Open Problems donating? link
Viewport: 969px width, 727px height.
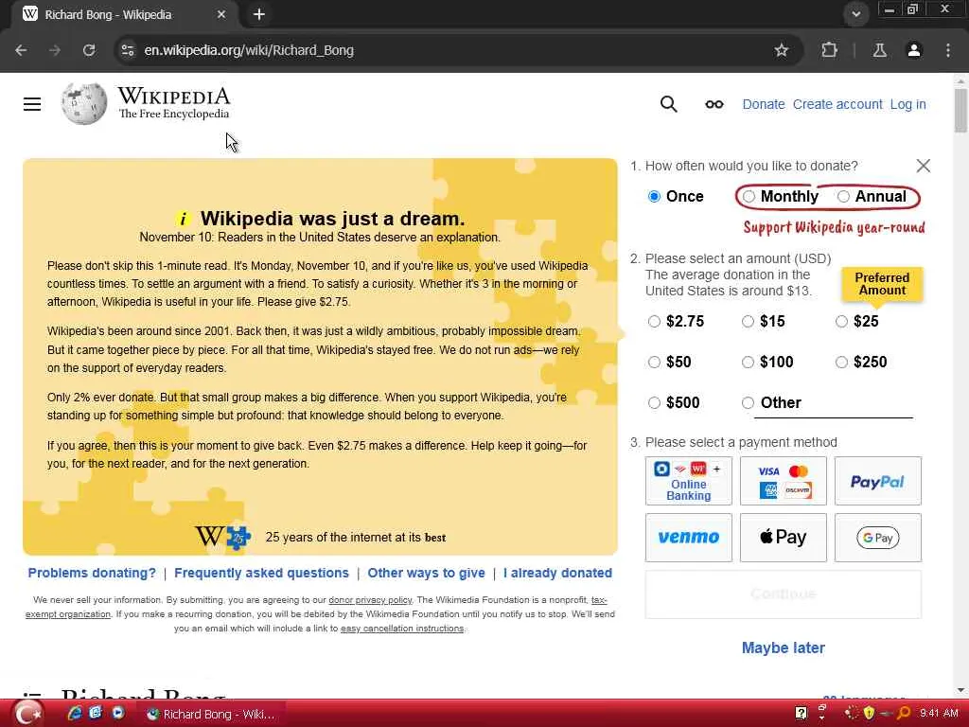tap(92, 573)
